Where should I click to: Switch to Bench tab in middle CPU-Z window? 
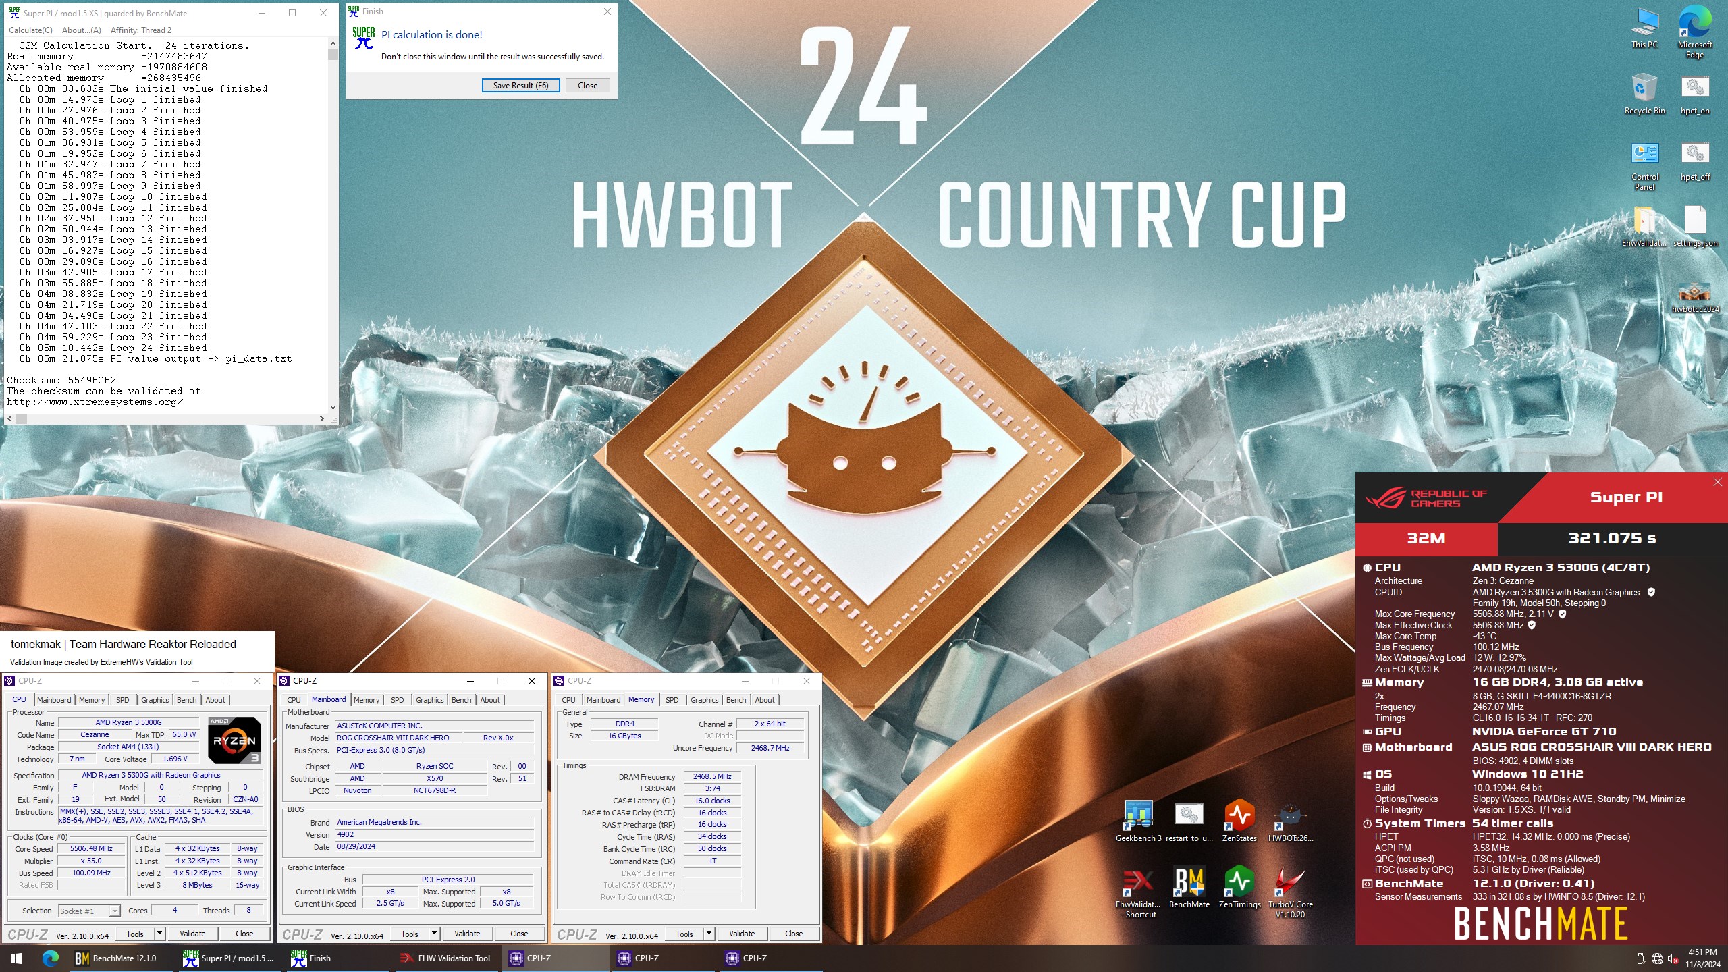click(462, 700)
